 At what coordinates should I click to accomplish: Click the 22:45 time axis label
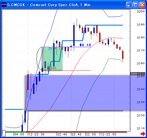tap(76, 134)
